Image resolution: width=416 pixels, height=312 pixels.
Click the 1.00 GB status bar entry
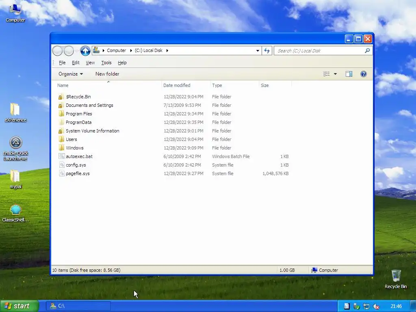(x=287, y=270)
